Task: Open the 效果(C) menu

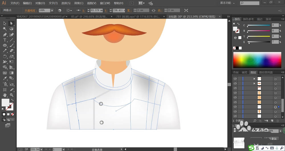Action: click(x=79, y=3)
